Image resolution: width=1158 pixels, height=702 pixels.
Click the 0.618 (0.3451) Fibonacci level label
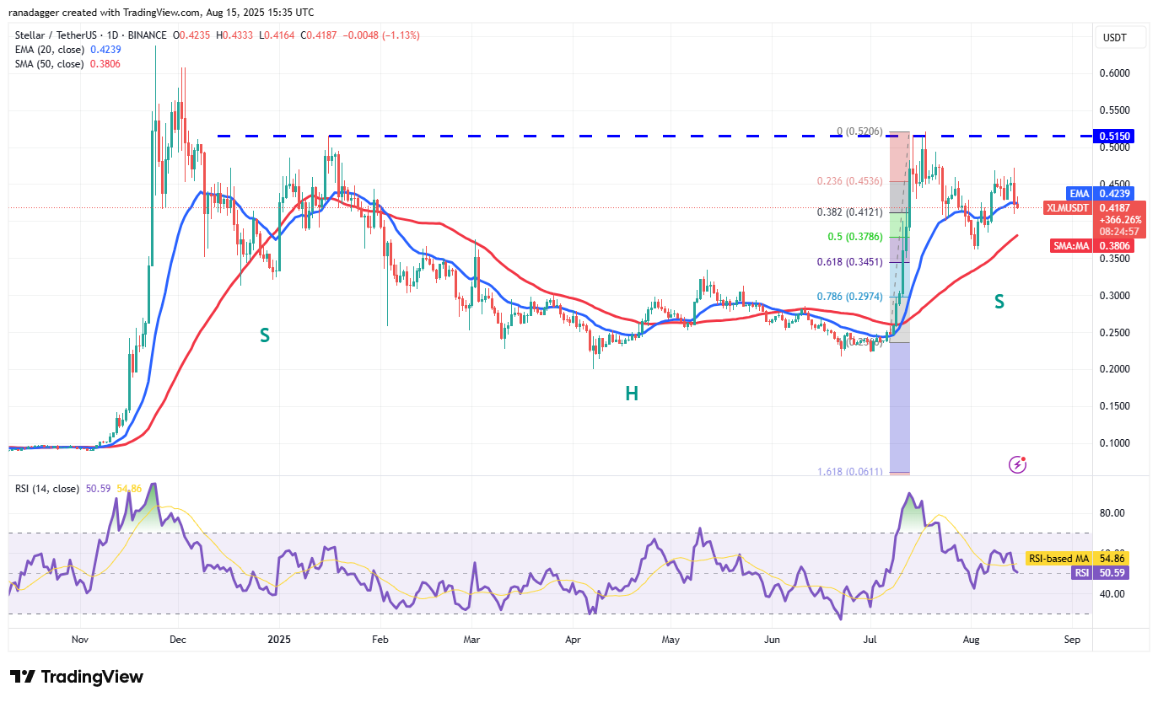[x=848, y=262]
